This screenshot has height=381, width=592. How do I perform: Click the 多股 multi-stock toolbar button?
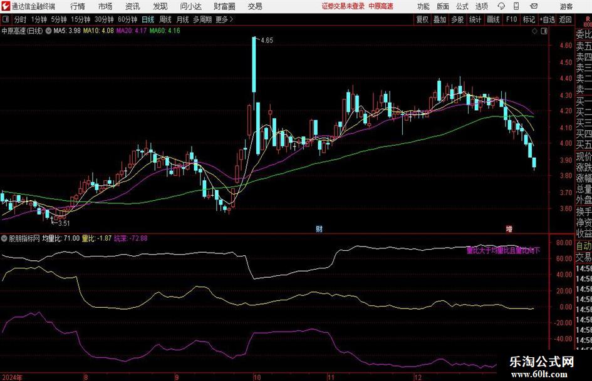click(457, 19)
